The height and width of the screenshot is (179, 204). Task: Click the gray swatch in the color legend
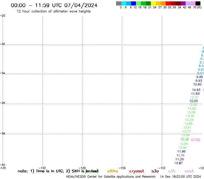pos(119,3)
